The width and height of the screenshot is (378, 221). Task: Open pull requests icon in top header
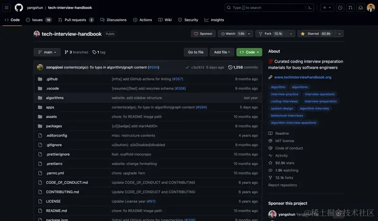(350, 8)
